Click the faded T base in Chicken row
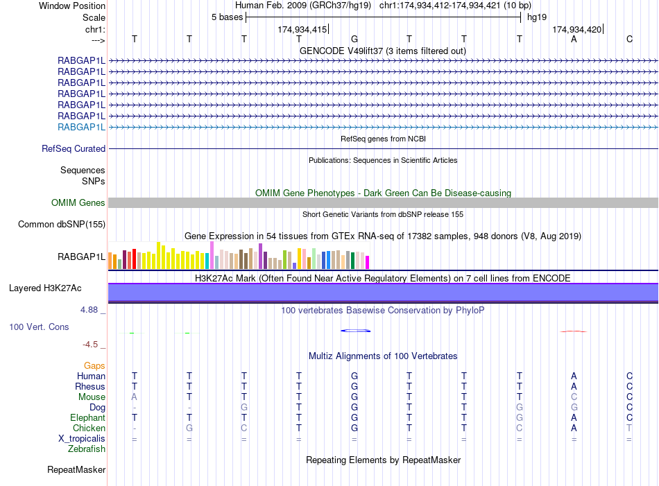Screen dimensions: 659x486 pyautogui.click(x=629, y=428)
